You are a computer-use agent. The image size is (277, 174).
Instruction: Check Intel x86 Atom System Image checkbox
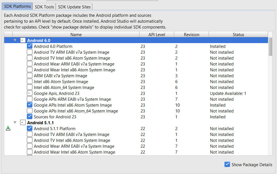point(30,81)
